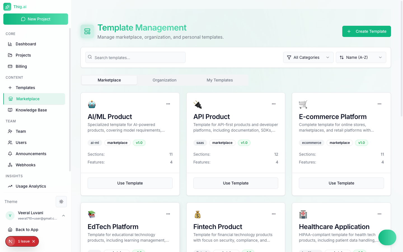403x252 pixels.
Task: Dismiss the 1 Issue notification
Action: pyautogui.click(x=33, y=241)
